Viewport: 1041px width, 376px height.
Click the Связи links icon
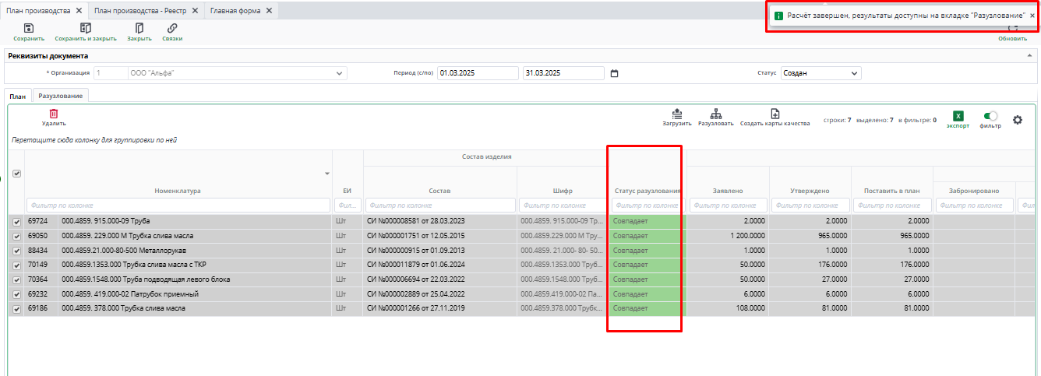tap(172, 28)
